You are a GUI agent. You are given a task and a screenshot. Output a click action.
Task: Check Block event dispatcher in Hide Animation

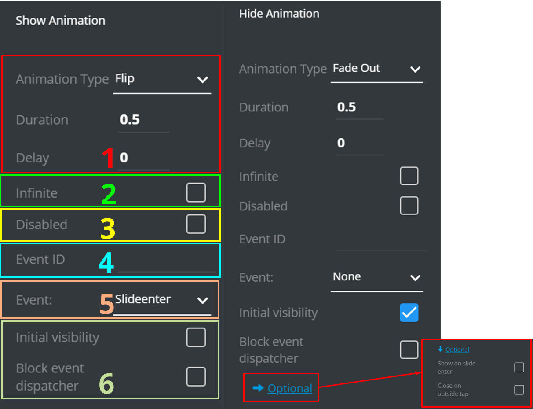click(x=409, y=350)
